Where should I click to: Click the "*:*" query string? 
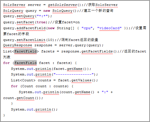42,16
